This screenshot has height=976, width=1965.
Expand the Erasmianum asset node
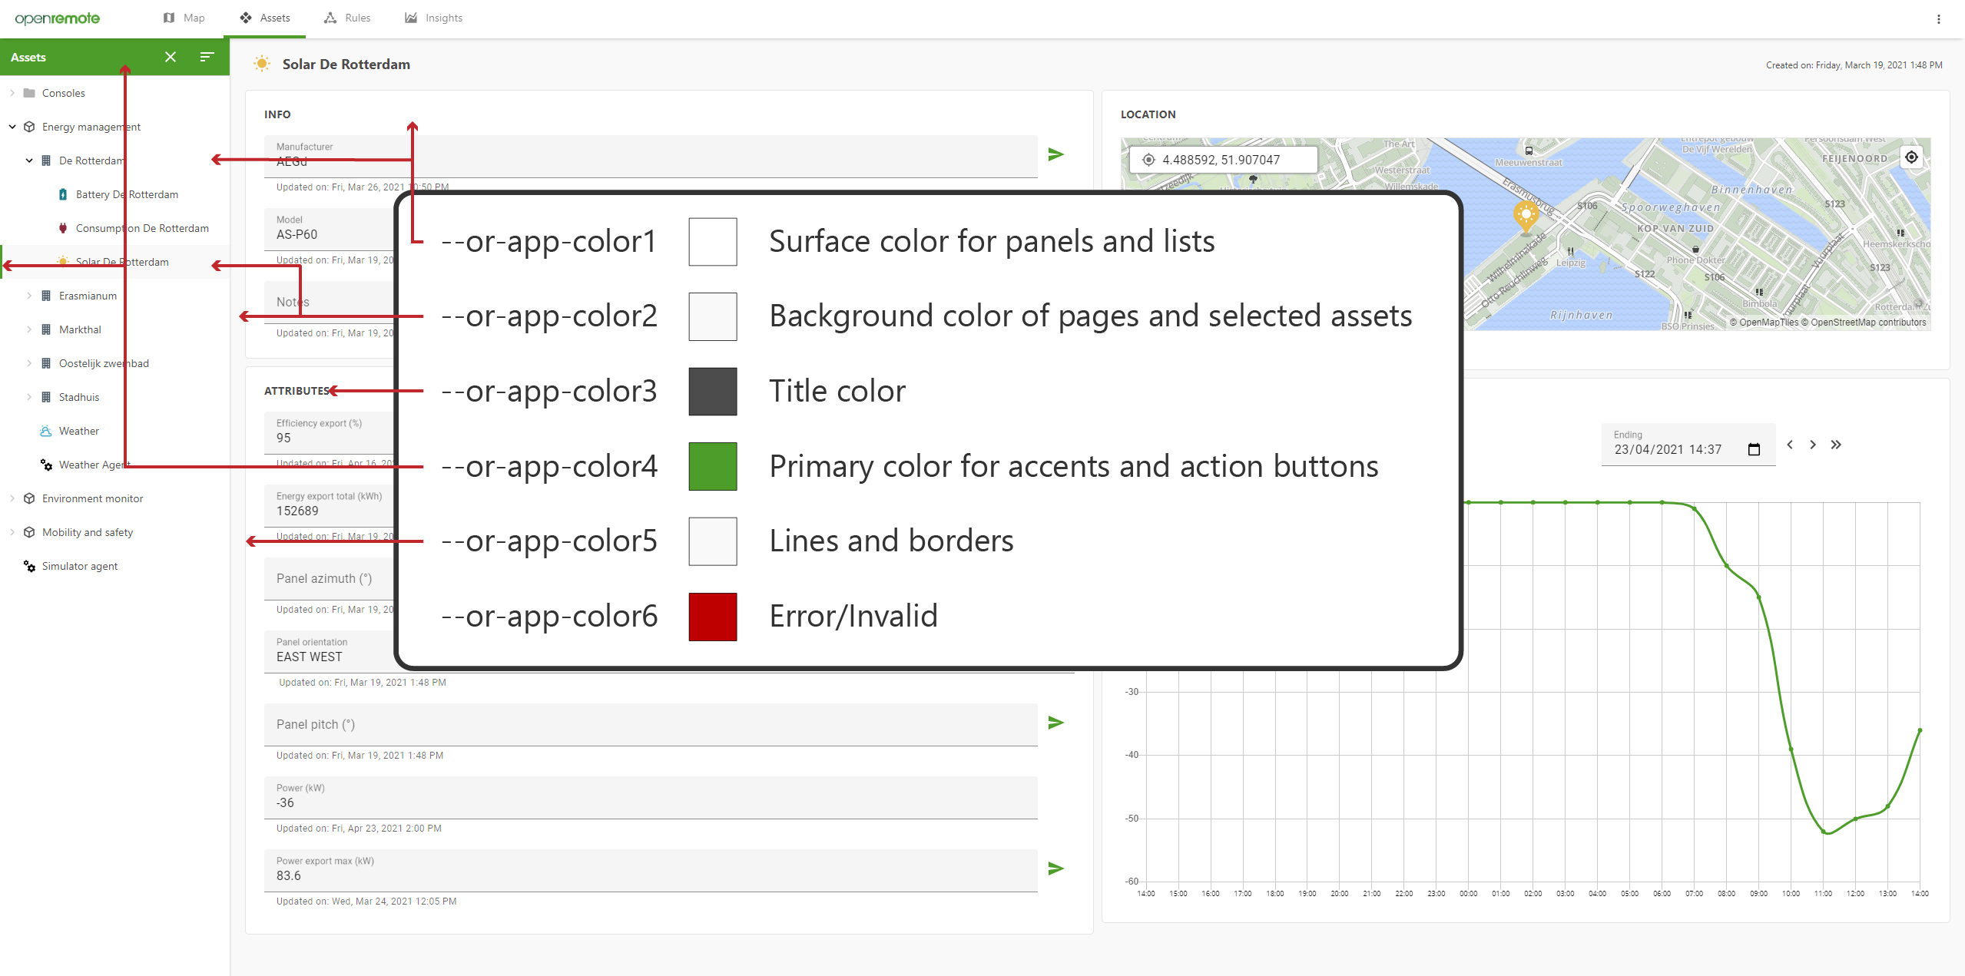[29, 296]
